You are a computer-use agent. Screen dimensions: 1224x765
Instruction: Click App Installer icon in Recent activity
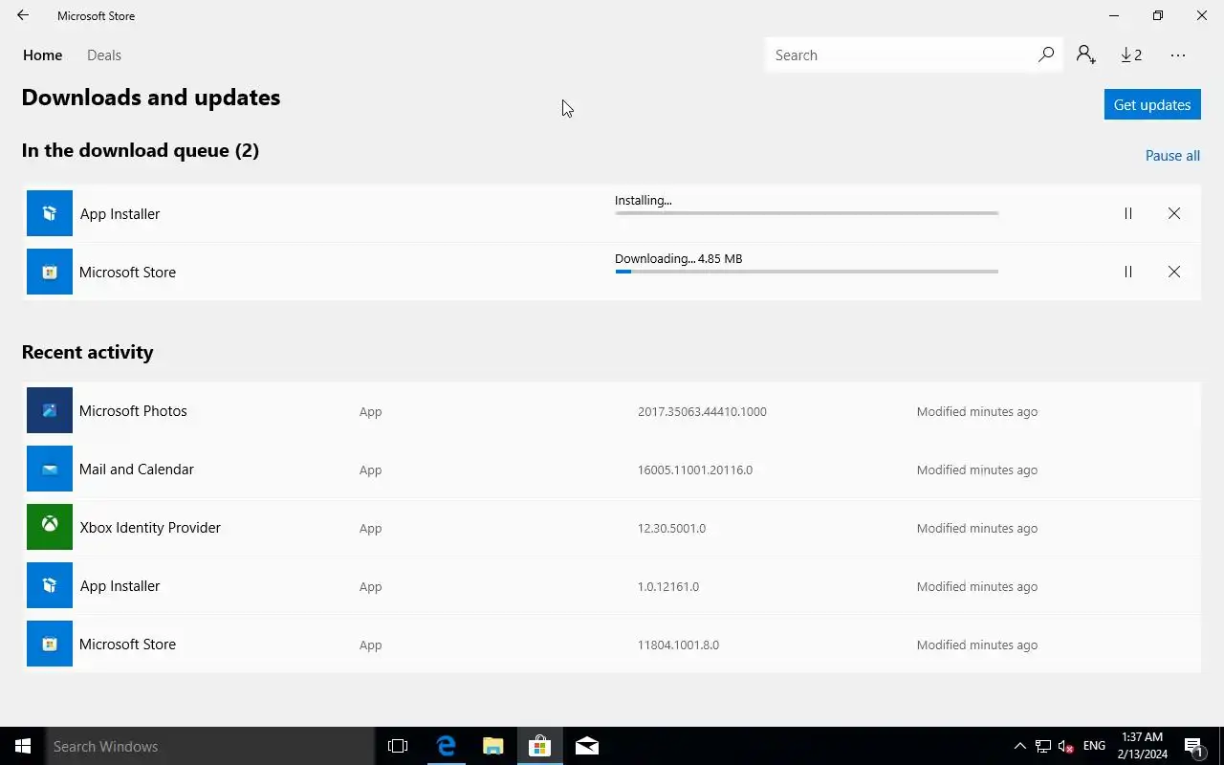[x=50, y=585]
